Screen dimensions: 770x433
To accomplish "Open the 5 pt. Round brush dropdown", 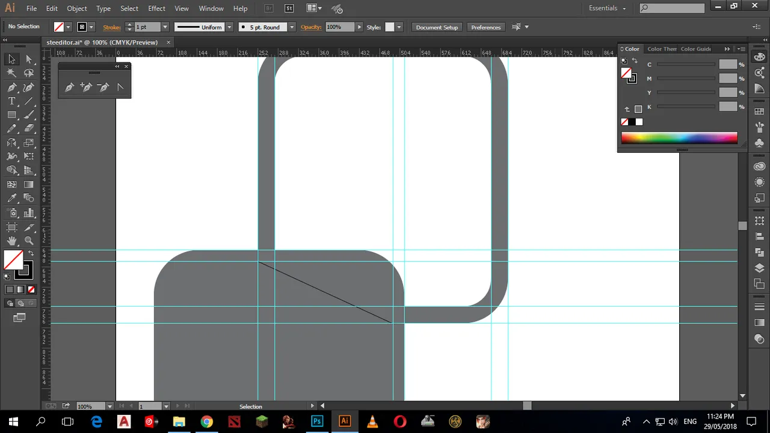I will click(x=292, y=27).
